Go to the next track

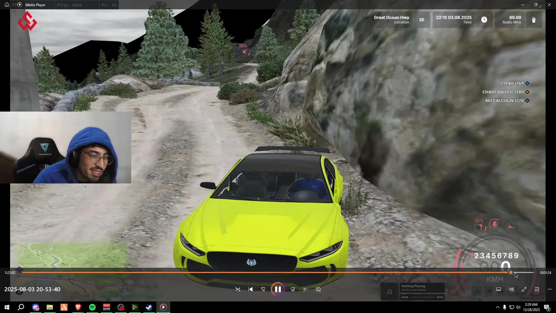305,289
